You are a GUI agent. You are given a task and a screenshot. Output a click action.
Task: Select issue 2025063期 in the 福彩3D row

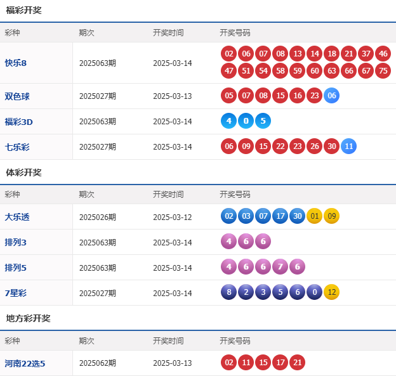pyautogui.click(x=98, y=122)
